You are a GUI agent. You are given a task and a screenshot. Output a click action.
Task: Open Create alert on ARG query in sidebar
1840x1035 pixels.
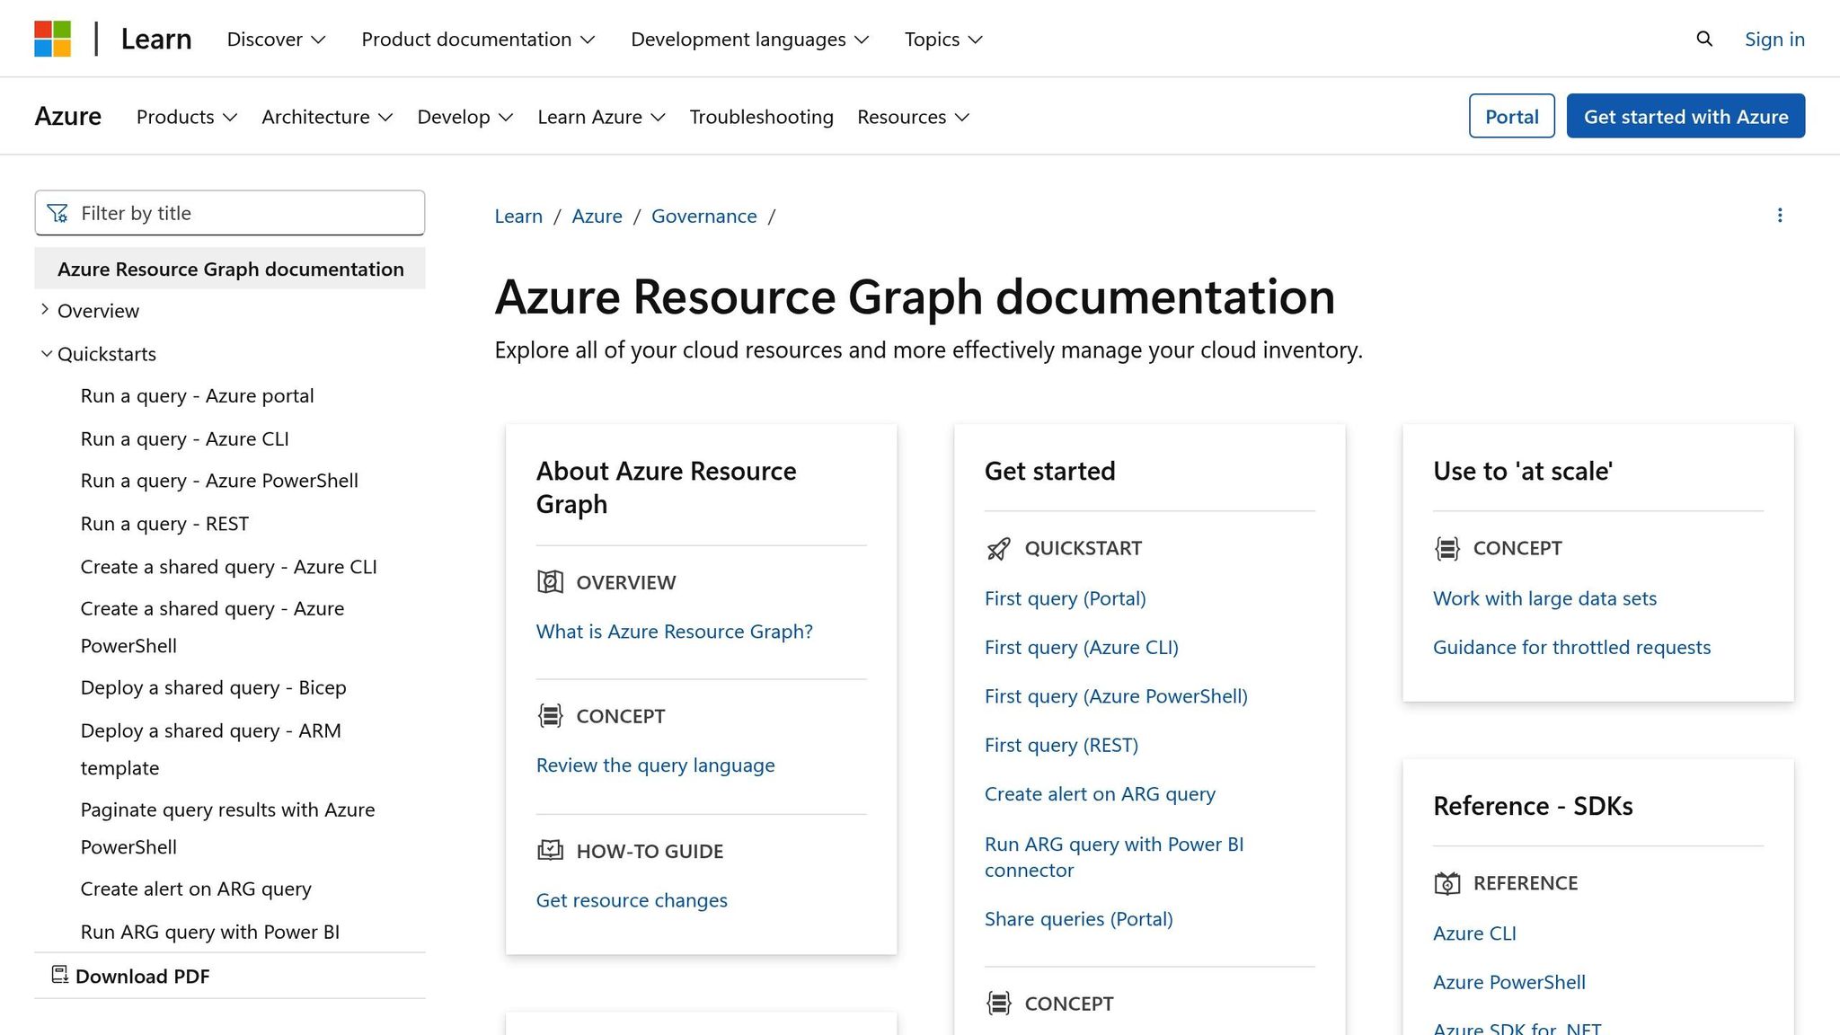[196, 889]
